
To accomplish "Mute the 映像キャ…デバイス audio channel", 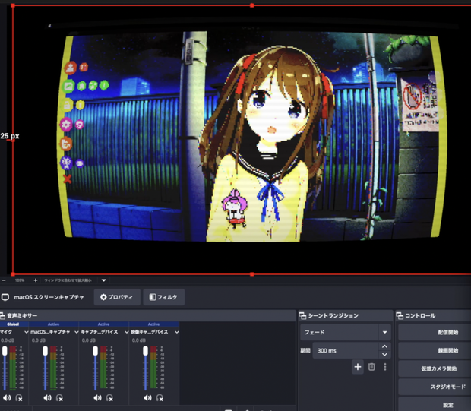I will pos(147,398).
